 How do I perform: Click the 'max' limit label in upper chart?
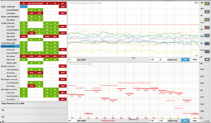pos(196,3)
